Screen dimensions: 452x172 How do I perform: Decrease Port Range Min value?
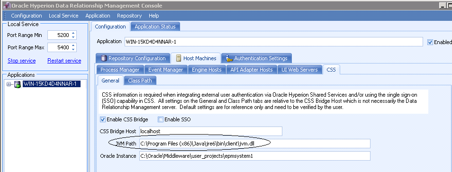[73, 37]
